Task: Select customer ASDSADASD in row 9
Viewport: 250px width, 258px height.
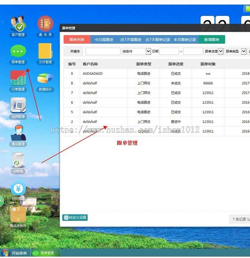Action: point(93,73)
